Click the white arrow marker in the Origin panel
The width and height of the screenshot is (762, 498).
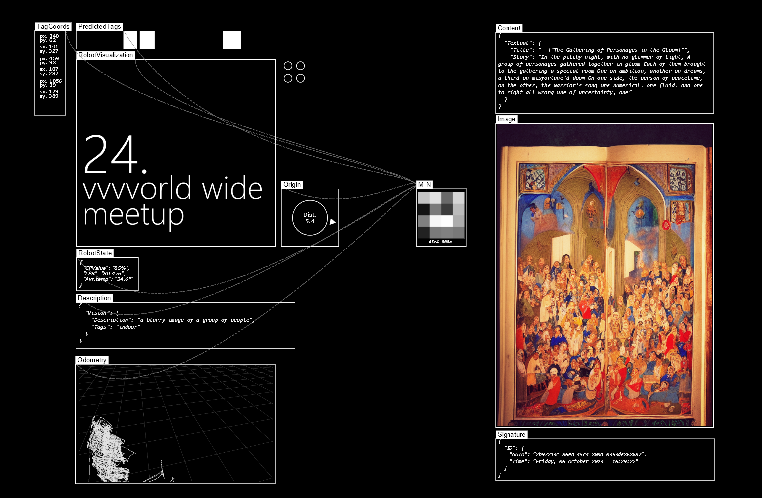pyautogui.click(x=332, y=222)
